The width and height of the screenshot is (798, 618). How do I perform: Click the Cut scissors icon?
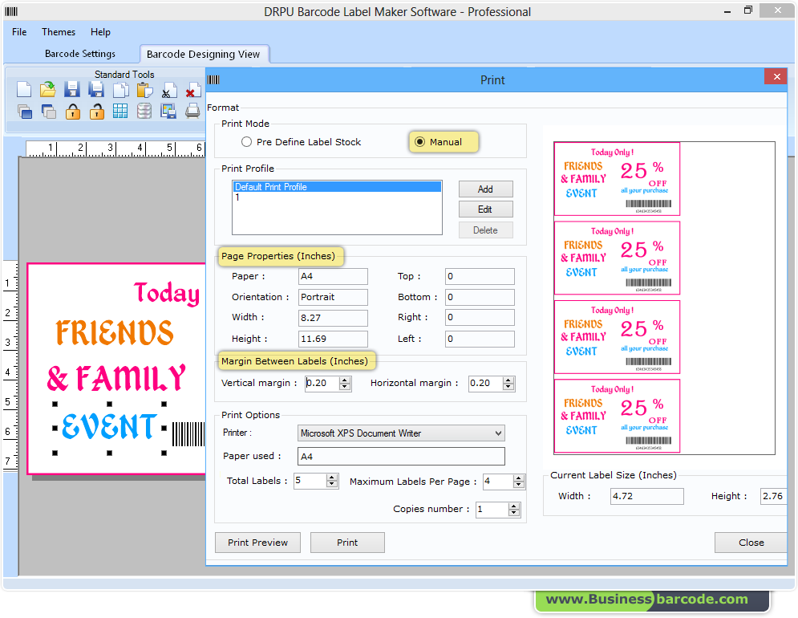click(x=168, y=90)
